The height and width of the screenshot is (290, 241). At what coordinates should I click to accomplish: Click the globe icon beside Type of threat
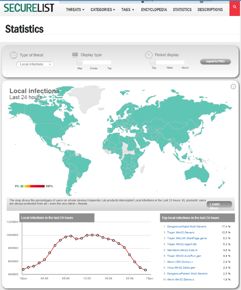coord(14,55)
